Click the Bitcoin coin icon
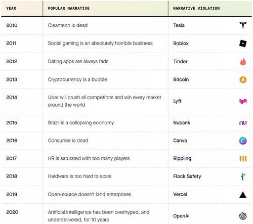Viewport: 253px width, 224px height. tap(243, 79)
